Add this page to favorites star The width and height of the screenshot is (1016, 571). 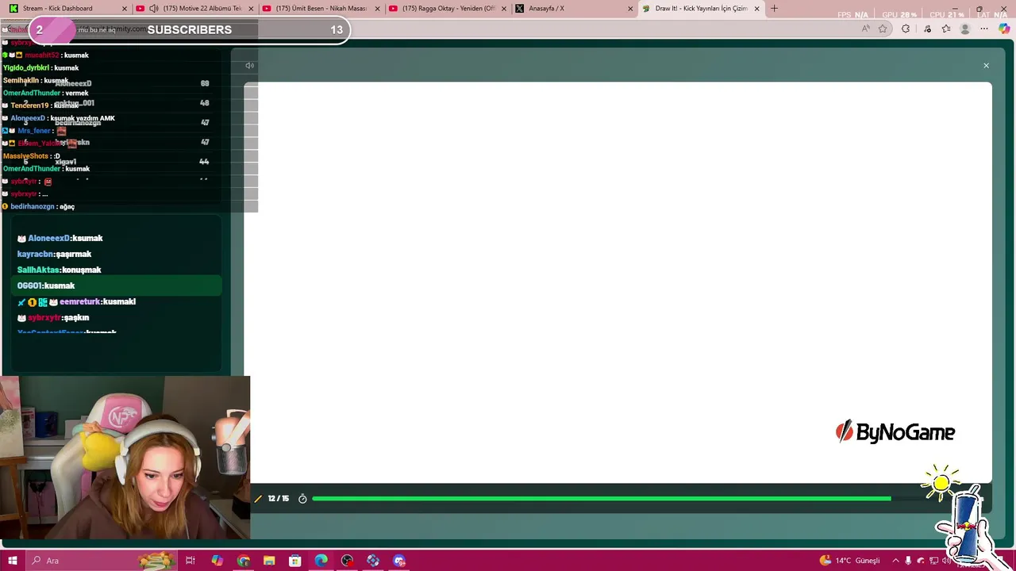(x=883, y=29)
